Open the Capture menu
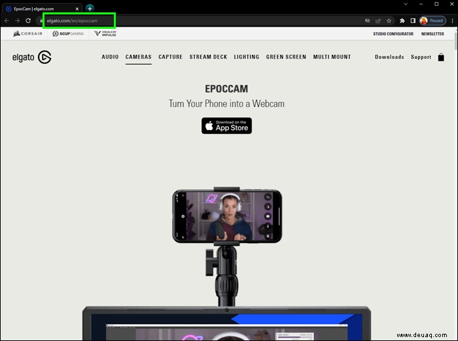This screenshot has width=458, height=341. point(170,57)
